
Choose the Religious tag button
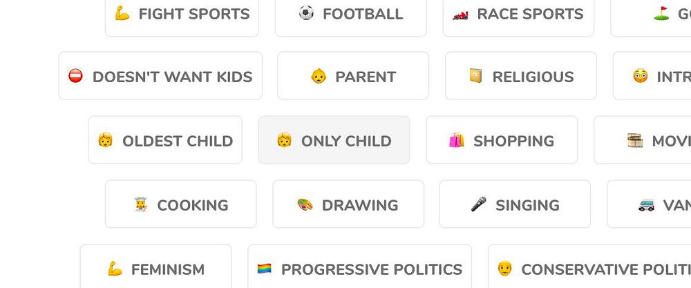click(520, 76)
